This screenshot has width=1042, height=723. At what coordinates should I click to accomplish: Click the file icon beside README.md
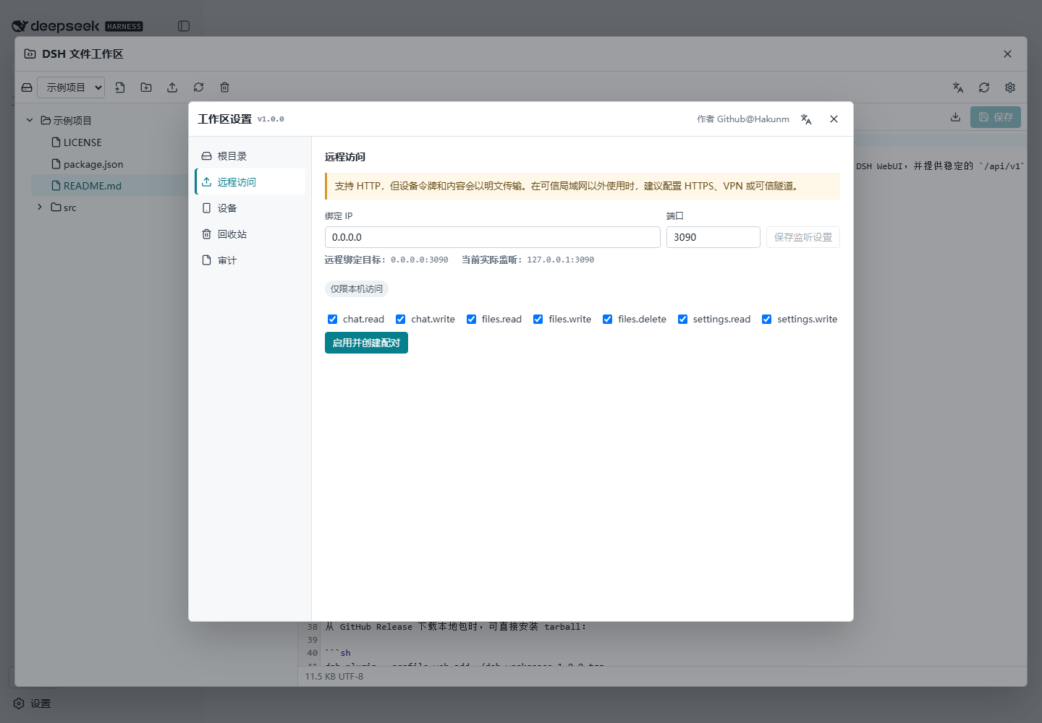tap(56, 186)
